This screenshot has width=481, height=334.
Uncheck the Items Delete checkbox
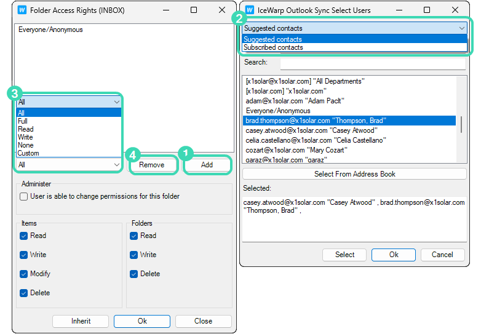coord(23,293)
